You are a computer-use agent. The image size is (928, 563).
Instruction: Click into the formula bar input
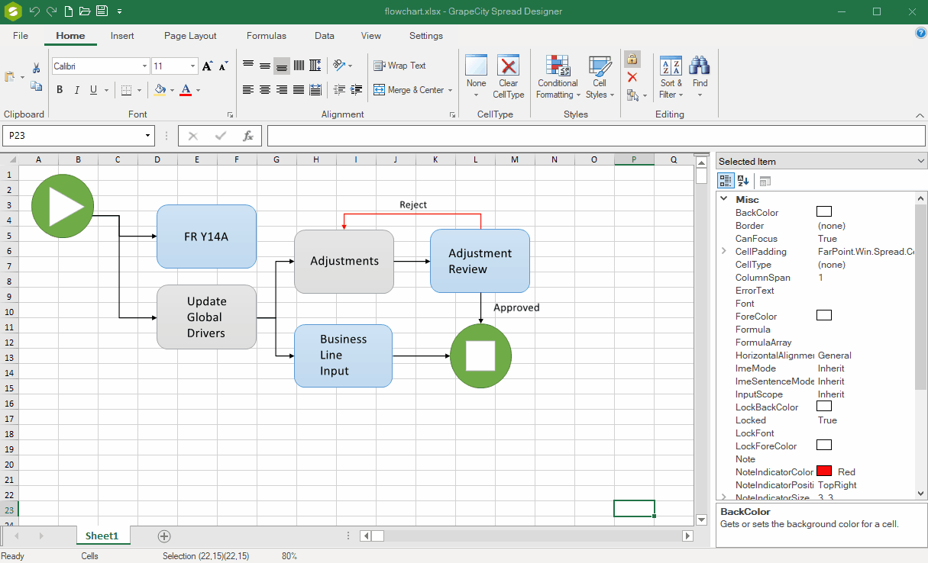(596, 136)
